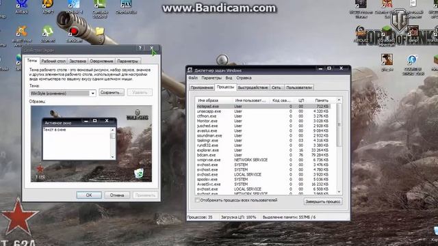Viewport: 438px width, 246px height.
Task: Sort by the Имя пользователя column header
Action: tap(251, 100)
